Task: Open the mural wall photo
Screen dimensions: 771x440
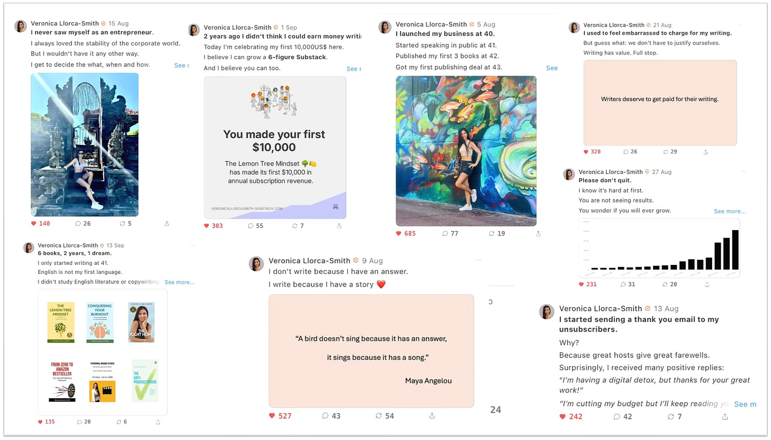Action: point(466,151)
